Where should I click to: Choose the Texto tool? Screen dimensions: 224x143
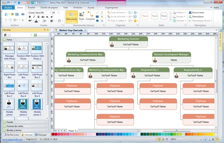[81, 17]
